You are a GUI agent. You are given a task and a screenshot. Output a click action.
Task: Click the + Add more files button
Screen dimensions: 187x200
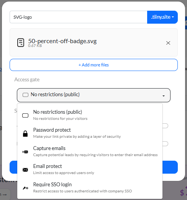[93, 65]
